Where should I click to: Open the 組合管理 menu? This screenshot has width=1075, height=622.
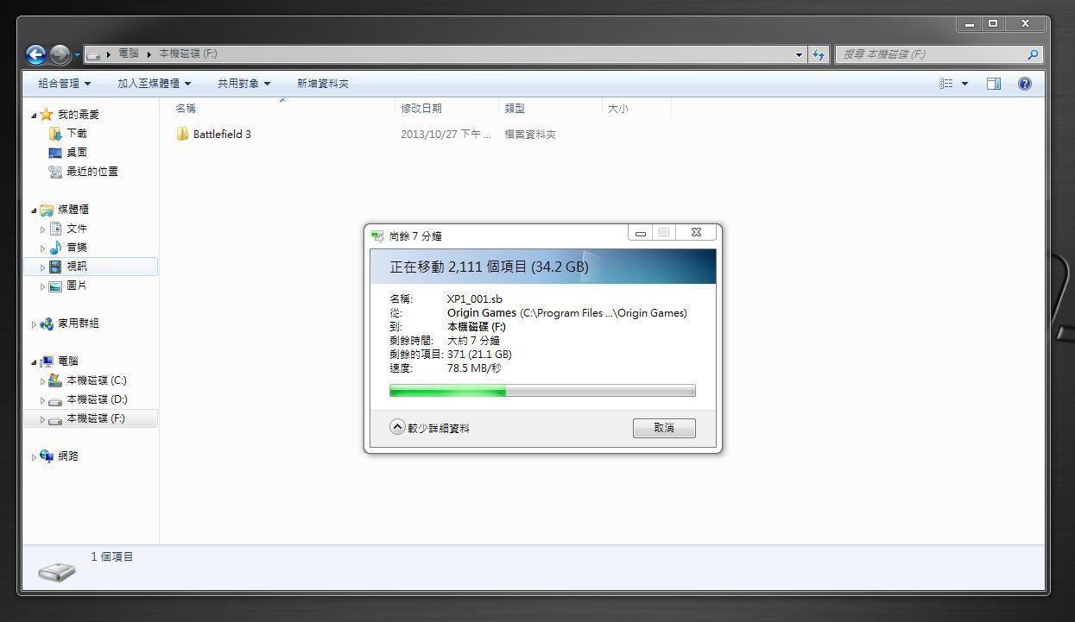(x=64, y=84)
